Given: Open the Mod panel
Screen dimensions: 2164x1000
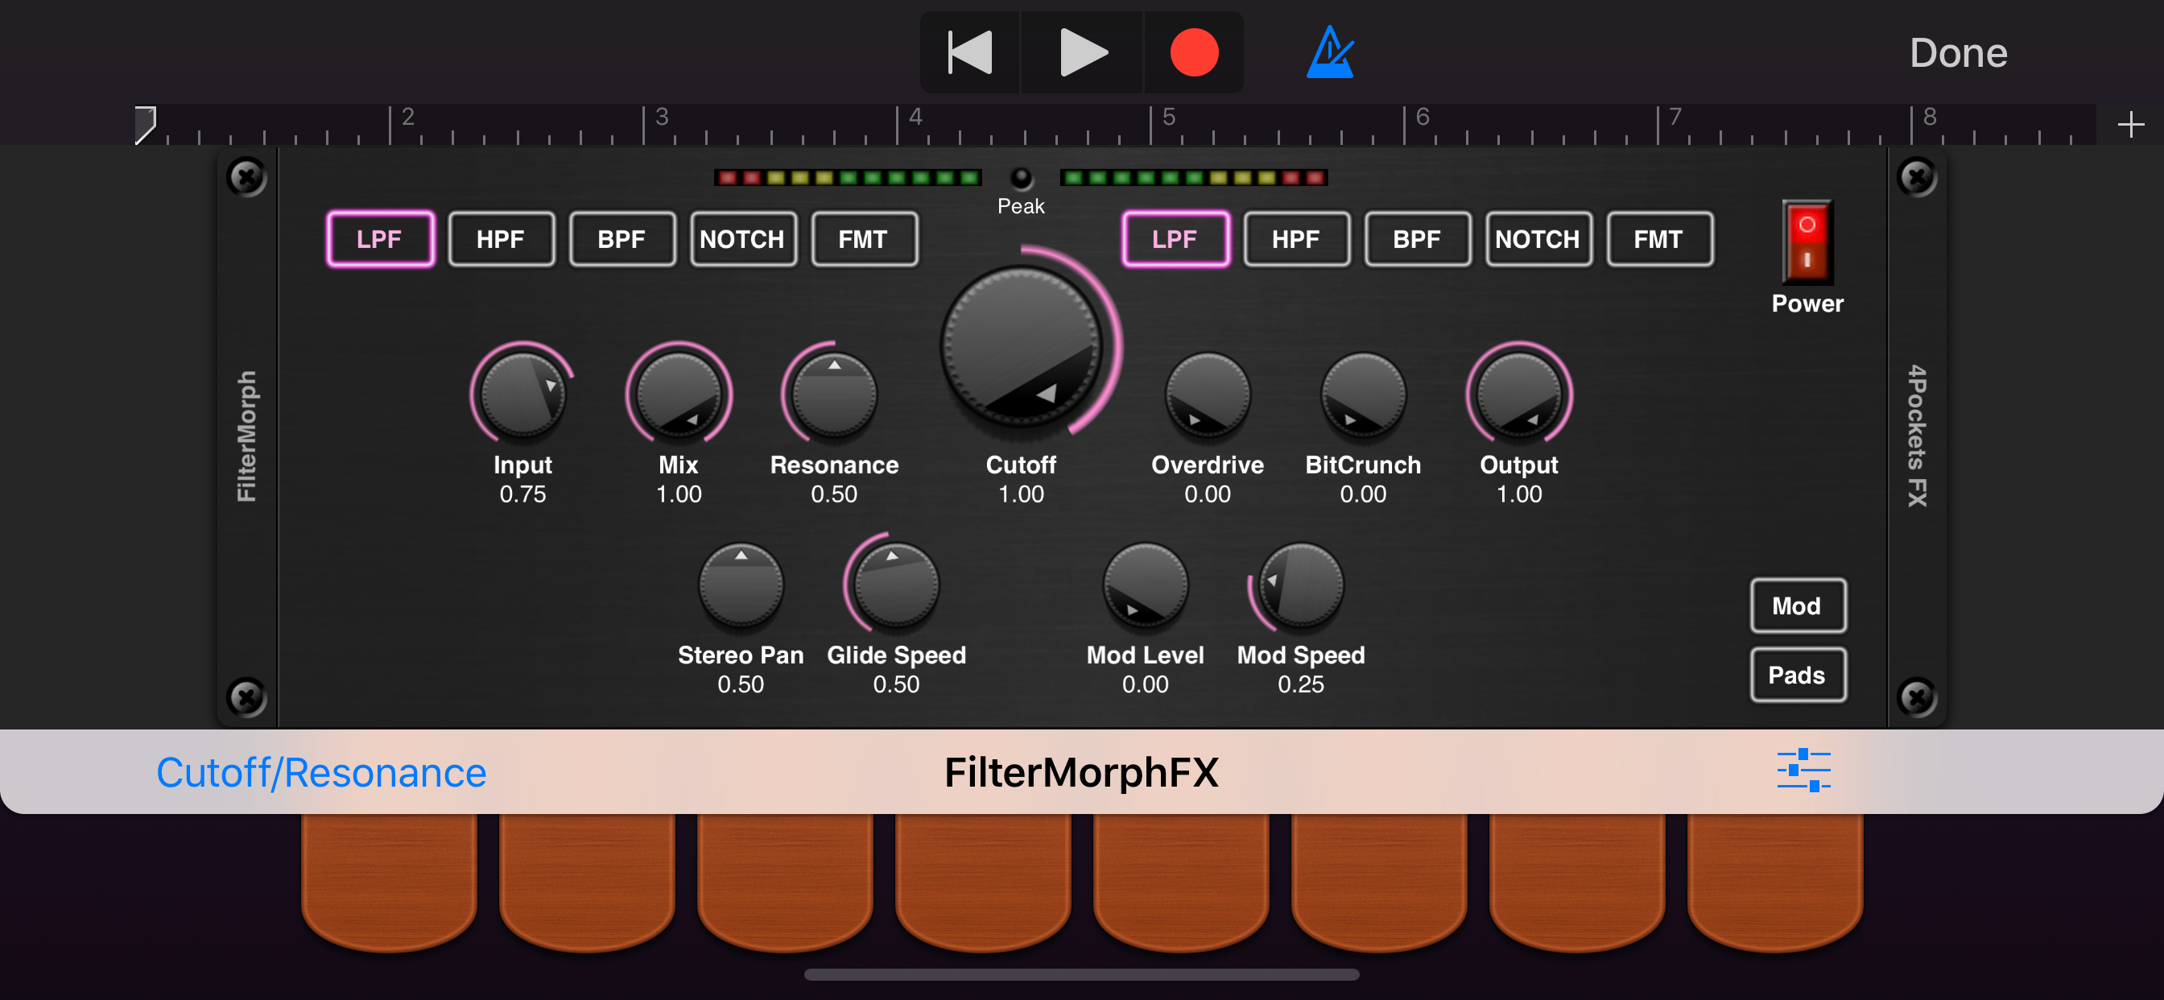Looking at the screenshot, I should [1797, 606].
